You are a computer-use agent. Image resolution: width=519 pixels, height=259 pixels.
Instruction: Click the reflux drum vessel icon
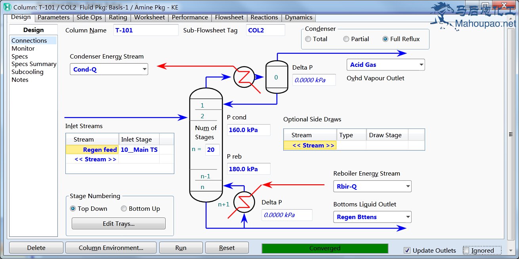click(x=276, y=77)
